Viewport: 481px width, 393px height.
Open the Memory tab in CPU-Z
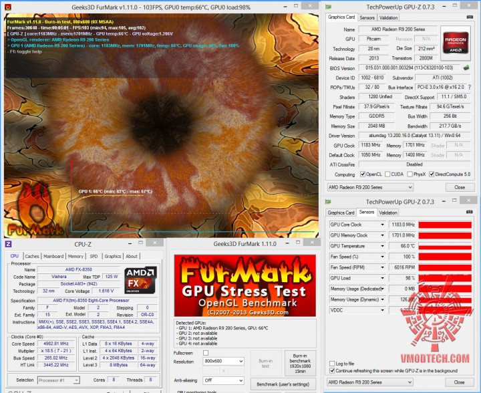[75, 256]
